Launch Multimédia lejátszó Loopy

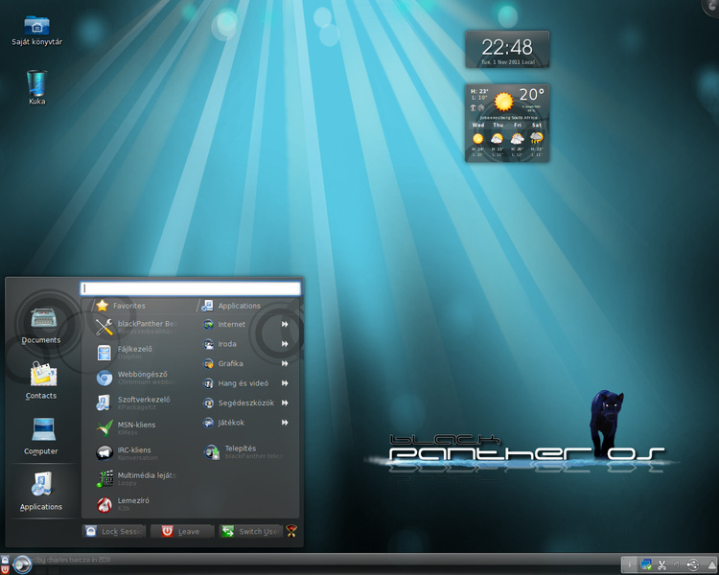point(136,478)
